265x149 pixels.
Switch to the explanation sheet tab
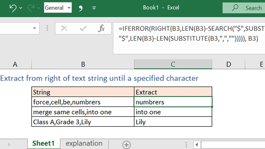click(x=84, y=143)
